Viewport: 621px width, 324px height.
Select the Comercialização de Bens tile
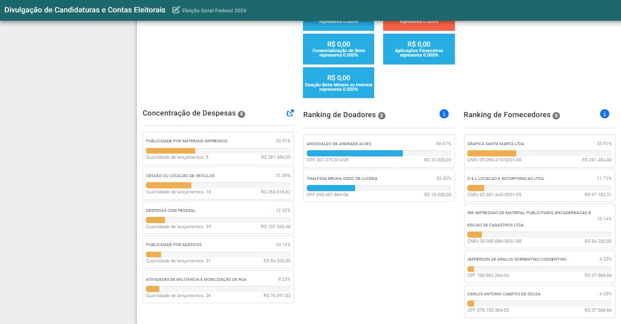pyautogui.click(x=339, y=49)
